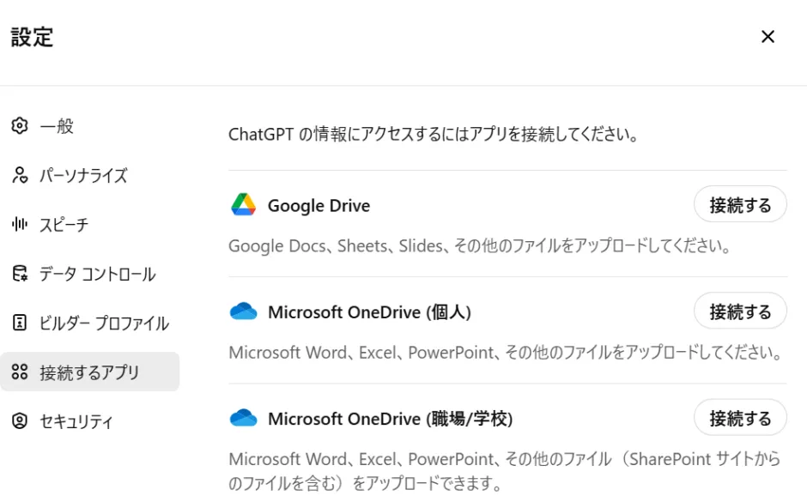This screenshot has width=807, height=502.
Task: Close the 設定 dialog
Action: [x=768, y=37]
